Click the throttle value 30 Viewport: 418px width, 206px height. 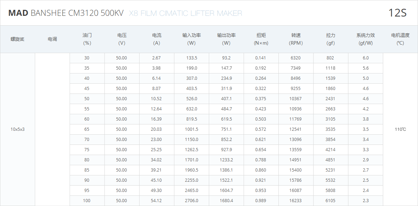point(87,58)
